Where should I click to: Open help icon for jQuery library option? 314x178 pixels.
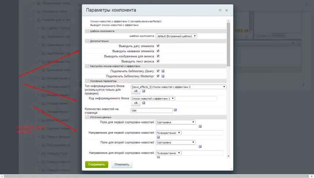pyautogui.click(x=163, y=71)
